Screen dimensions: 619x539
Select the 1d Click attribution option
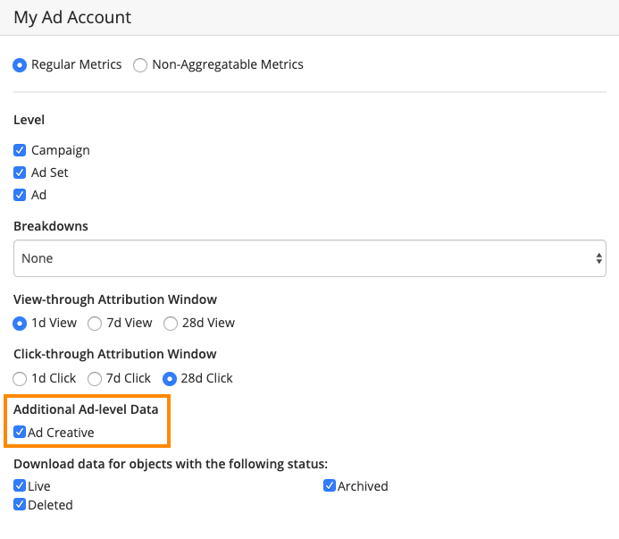coord(20,379)
